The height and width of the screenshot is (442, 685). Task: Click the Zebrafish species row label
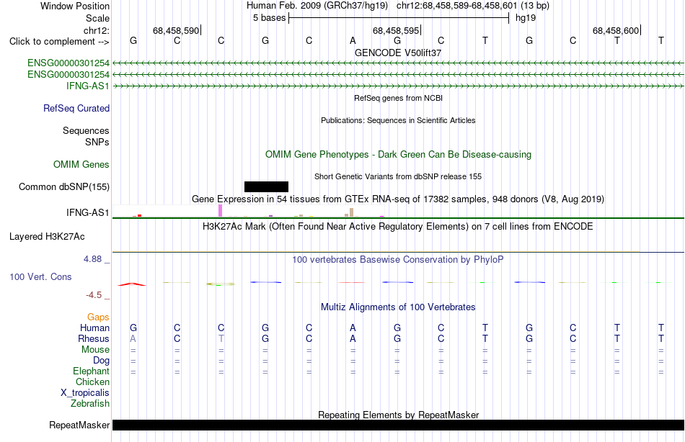90,404
